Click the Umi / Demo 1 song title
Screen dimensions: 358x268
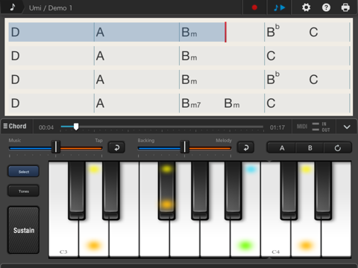[51, 8]
